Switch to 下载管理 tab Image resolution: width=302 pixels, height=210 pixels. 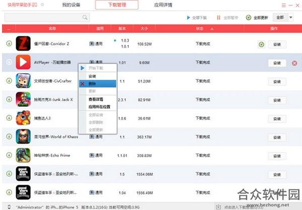click(x=117, y=5)
